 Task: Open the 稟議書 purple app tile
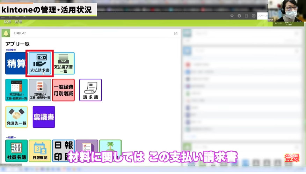pos(44,117)
